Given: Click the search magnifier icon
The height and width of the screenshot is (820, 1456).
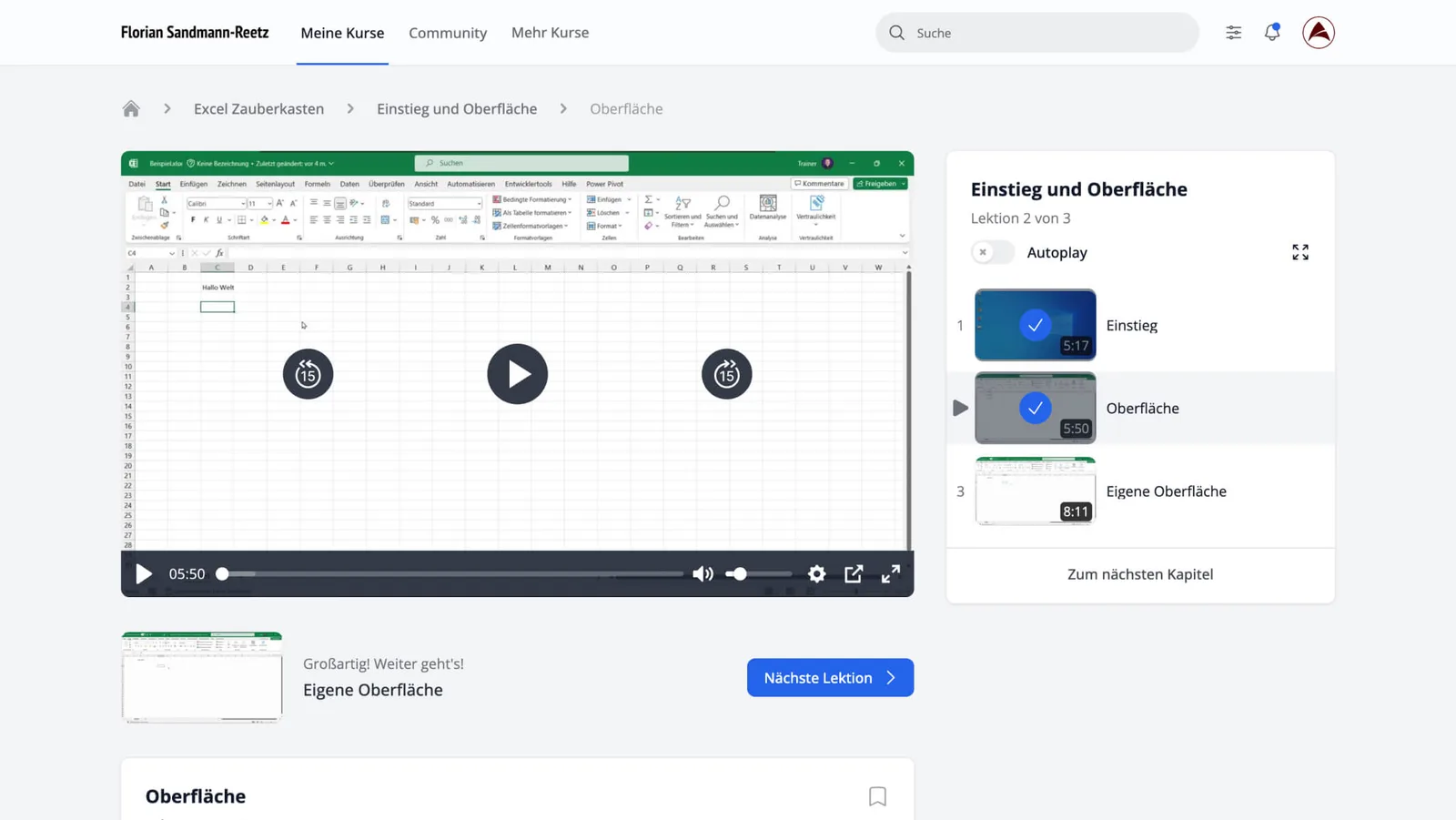Looking at the screenshot, I should point(896,33).
